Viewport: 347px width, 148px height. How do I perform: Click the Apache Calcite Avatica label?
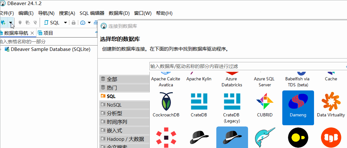pyautogui.click(x=166, y=82)
